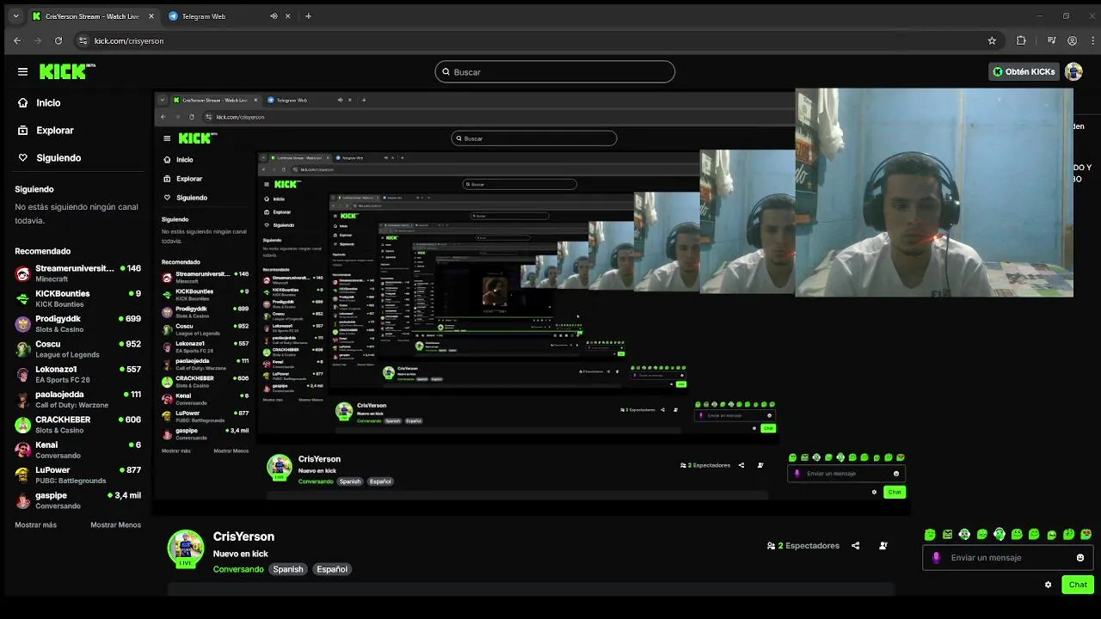Click the browser back arrow
1101x619 pixels.
pos(17,40)
